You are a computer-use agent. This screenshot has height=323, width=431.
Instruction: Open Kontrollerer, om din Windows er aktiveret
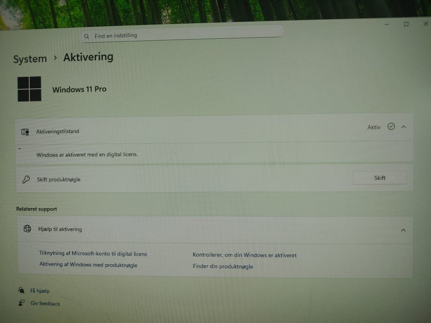click(x=245, y=255)
